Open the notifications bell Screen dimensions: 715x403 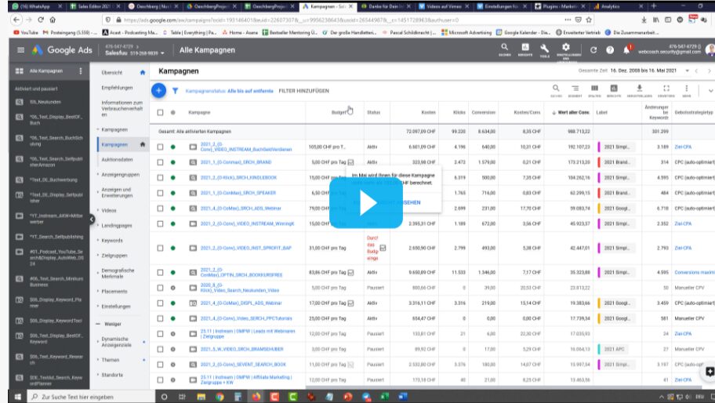click(626, 49)
